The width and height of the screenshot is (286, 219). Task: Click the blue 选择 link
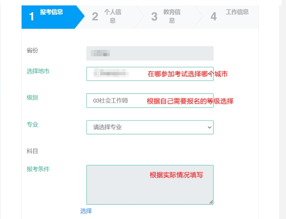coord(86,211)
